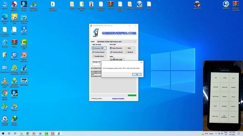Select the SAMTOOL desktop icon

[226, 5]
